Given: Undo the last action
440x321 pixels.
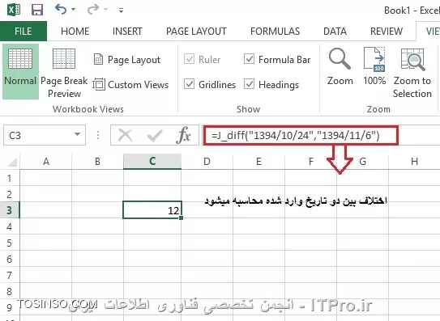Looking at the screenshot, I should pos(60,9).
